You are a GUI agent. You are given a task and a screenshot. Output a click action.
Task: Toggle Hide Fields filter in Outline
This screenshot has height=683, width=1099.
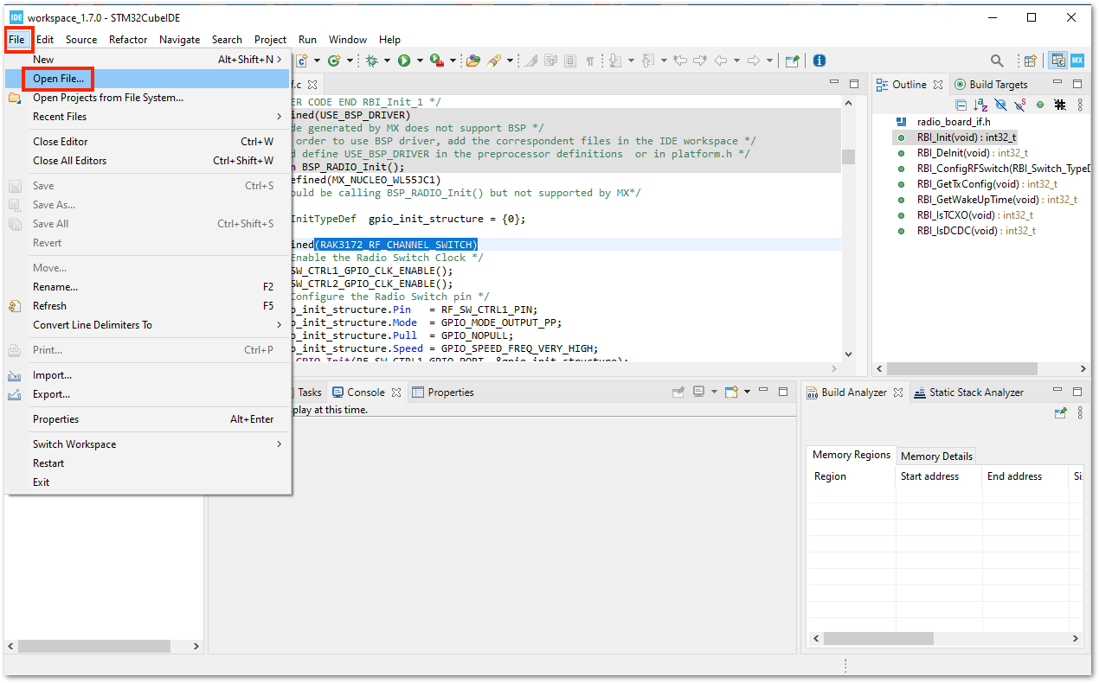tap(1000, 105)
